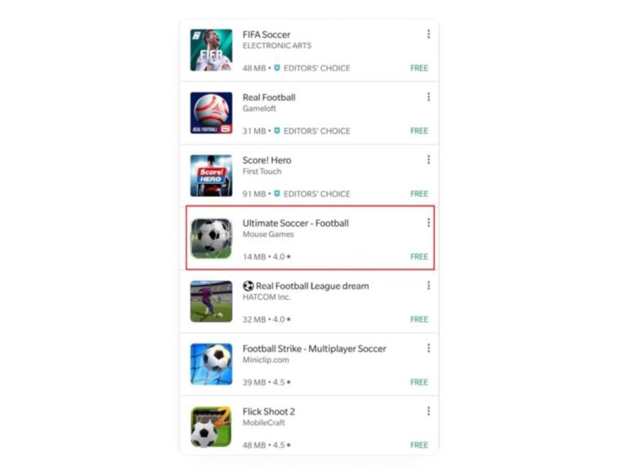Open Ultimate Soccer - Football app icon
This screenshot has width=618, height=472.
tap(211, 238)
